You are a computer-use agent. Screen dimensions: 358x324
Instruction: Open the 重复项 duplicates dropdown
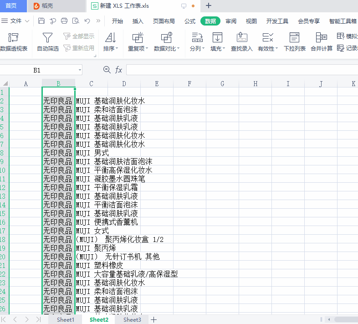138,42
